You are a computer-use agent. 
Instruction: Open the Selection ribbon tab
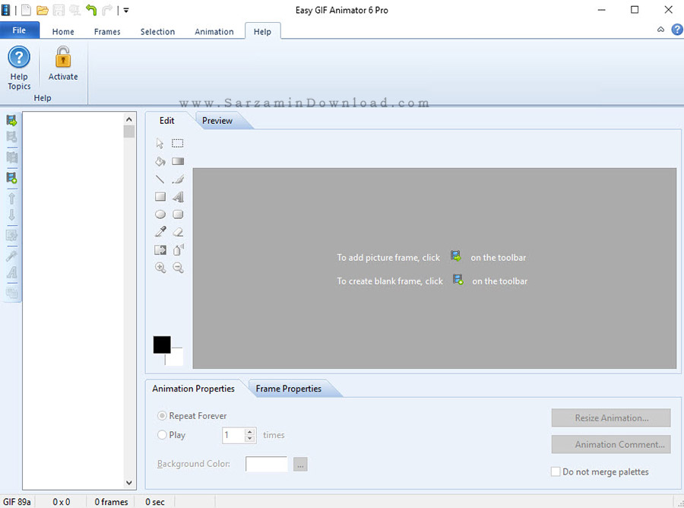(157, 31)
